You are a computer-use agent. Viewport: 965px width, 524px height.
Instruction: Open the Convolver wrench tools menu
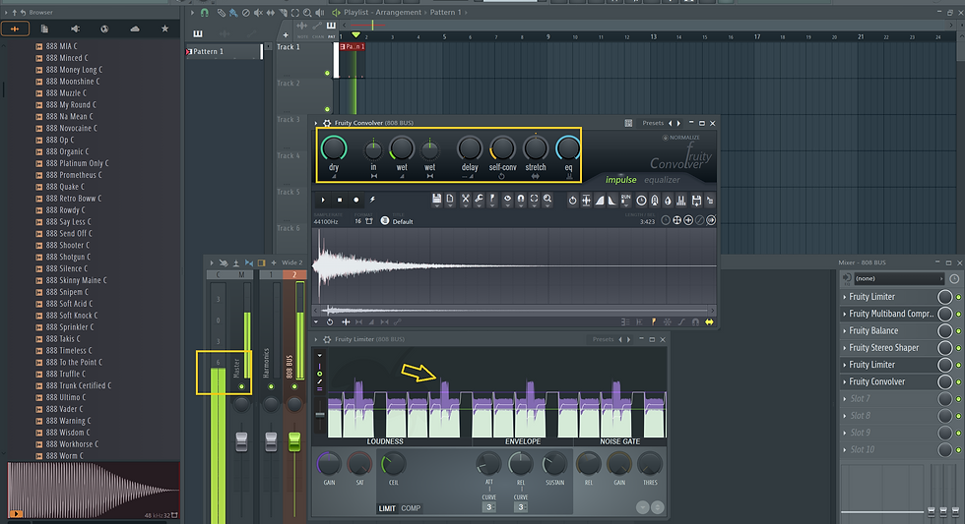coord(479,199)
